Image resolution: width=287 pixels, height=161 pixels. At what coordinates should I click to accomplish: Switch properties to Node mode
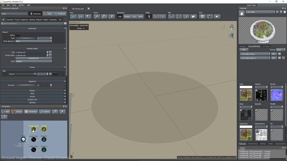click(x=48, y=13)
